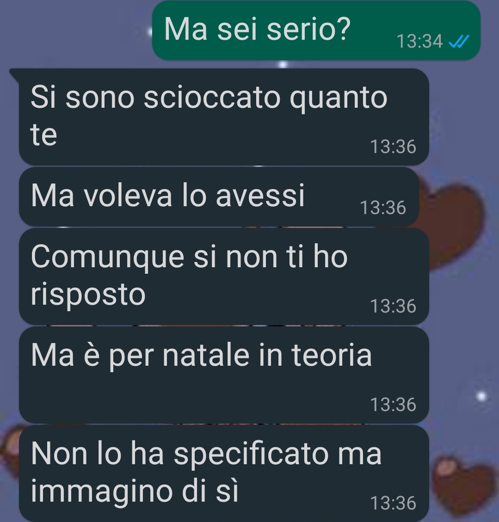This screenshot has width=499, height=522.
Task: Tap the 'Ma voleva lo avessi' bubble
Action: pos(219,197)
